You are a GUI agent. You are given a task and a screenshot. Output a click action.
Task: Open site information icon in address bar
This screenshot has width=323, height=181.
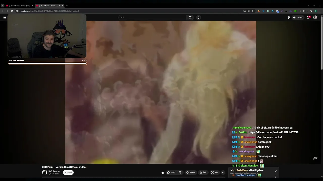17,11
